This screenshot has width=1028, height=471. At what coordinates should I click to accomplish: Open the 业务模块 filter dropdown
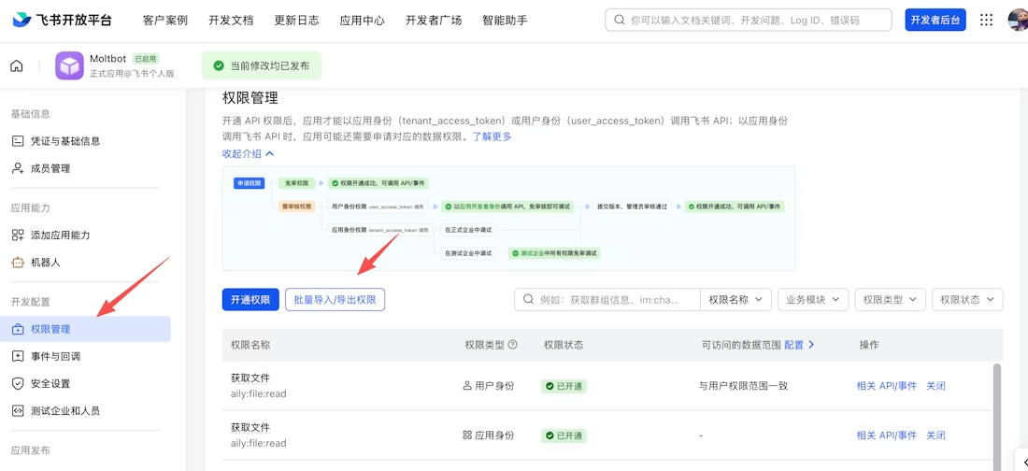tap(812, 299)
